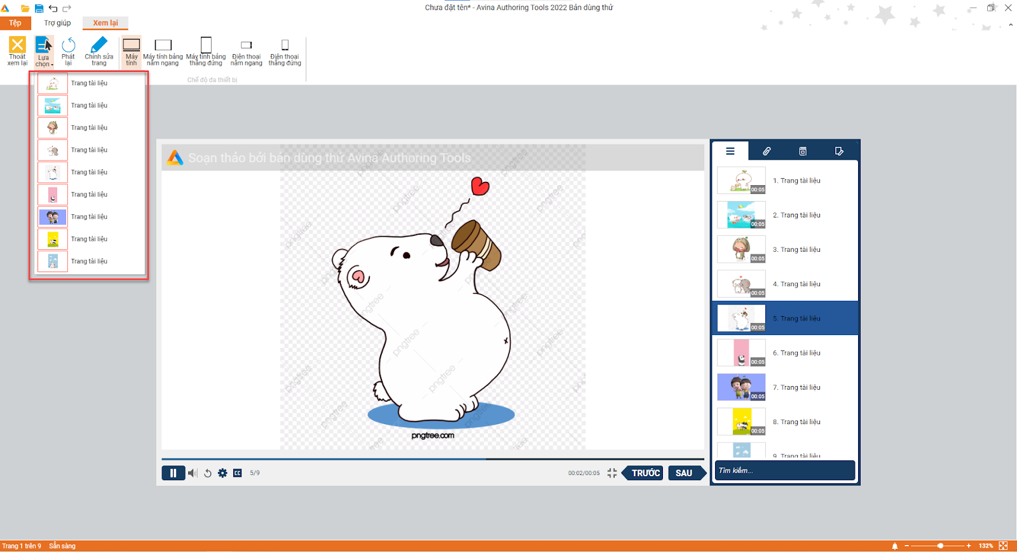This screenshot has height=552, width=1017.
Task: Choose first Trang tài liệu in dropdown list
Action: (x=90, y=83)
